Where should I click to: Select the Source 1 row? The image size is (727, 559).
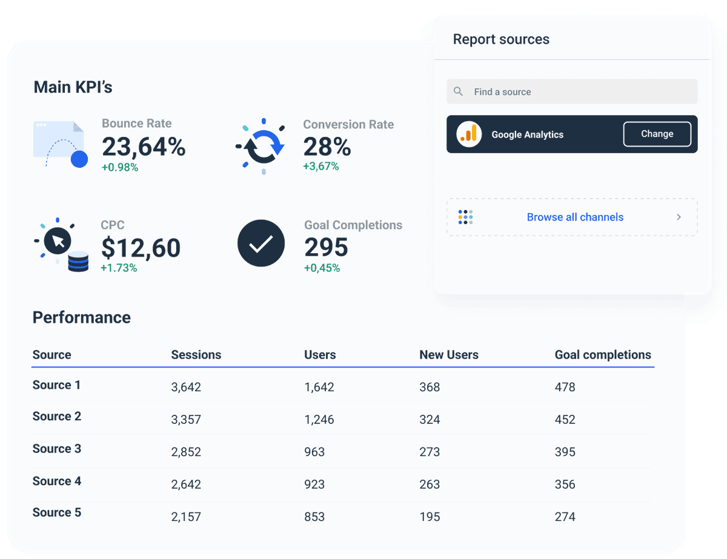56,386
